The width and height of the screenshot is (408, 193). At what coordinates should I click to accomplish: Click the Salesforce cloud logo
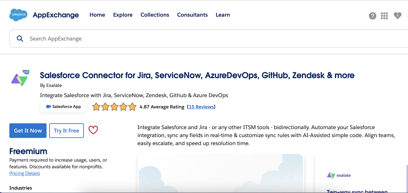18,15
